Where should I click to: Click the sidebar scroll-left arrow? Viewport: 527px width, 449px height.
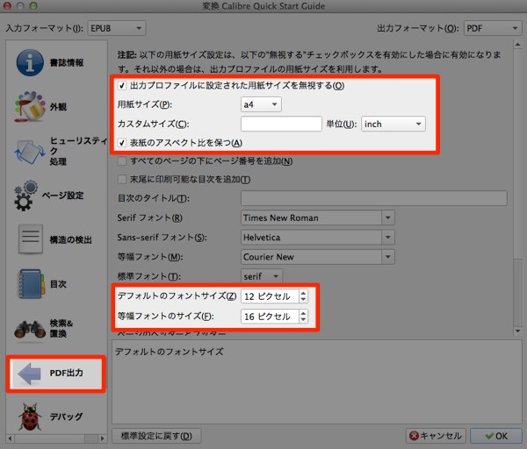click(10, 438)
